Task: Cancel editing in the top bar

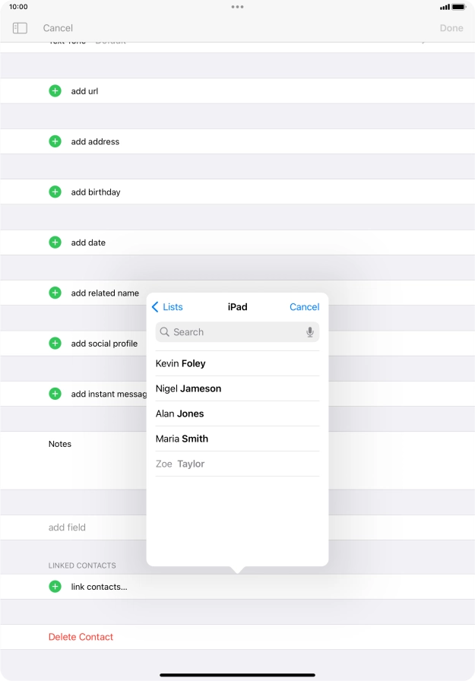Action: [x=58, y=28]
